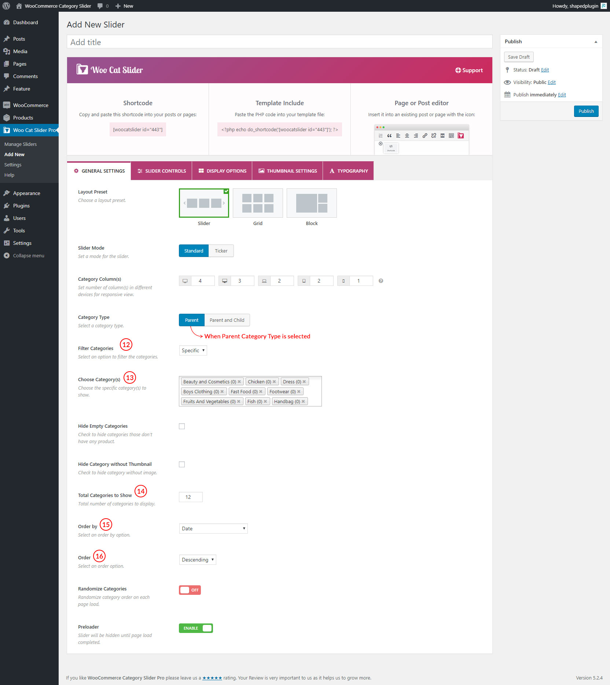Remove the Chicken category tag

[274, 382]
